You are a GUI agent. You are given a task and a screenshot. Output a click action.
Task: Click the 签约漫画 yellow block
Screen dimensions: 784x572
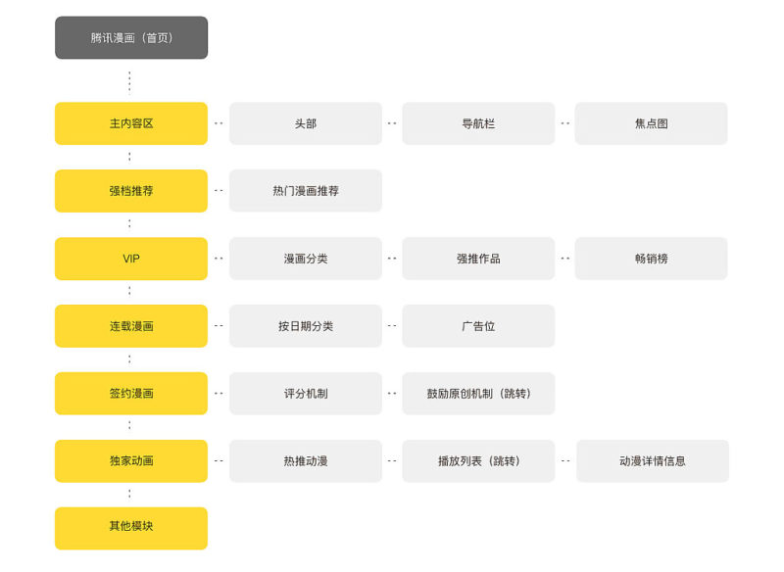[x=131, y=394]
